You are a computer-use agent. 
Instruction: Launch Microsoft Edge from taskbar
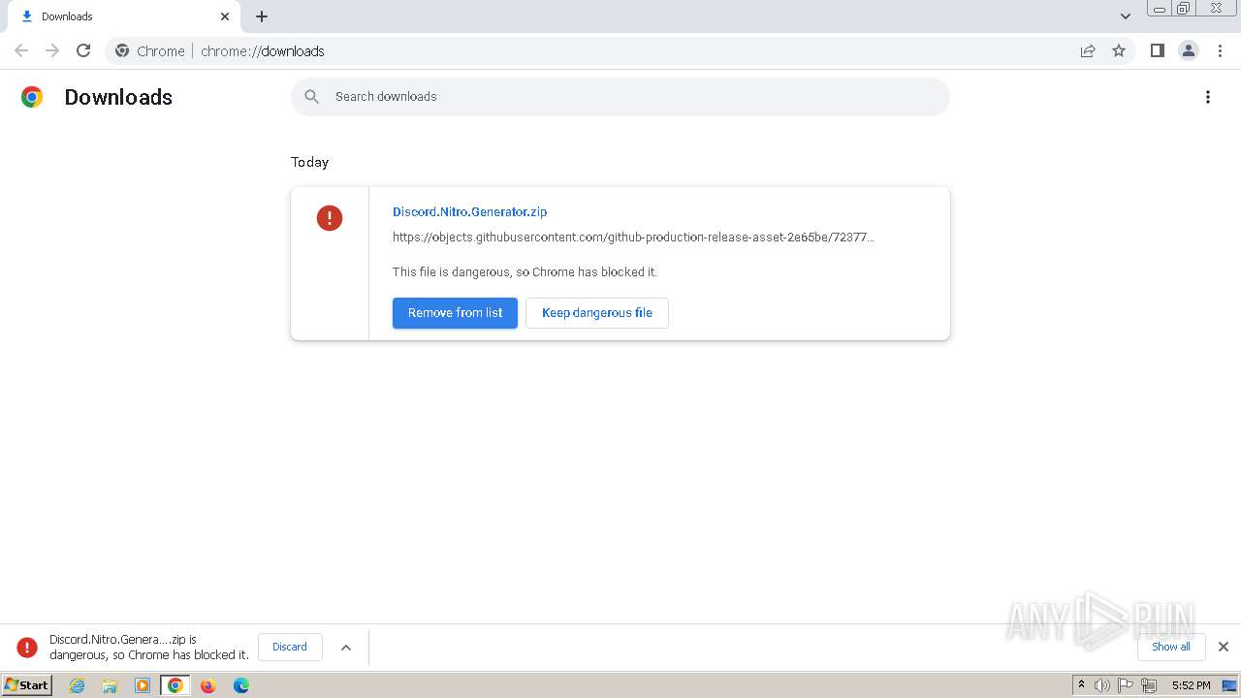pos(241,685)
